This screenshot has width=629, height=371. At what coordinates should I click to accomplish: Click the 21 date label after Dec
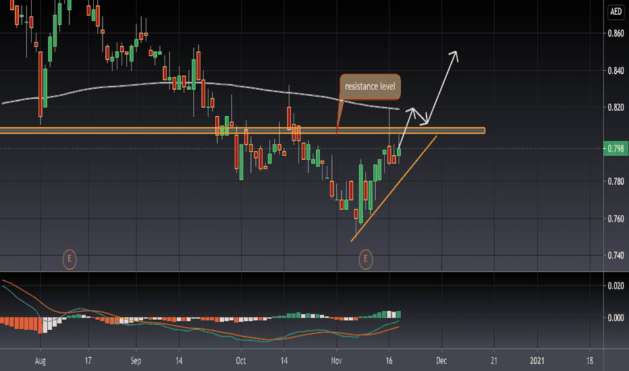494,361
